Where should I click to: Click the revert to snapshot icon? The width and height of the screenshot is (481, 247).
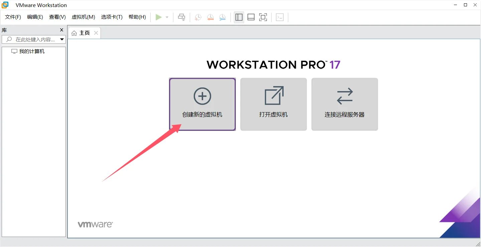(210, 17)
